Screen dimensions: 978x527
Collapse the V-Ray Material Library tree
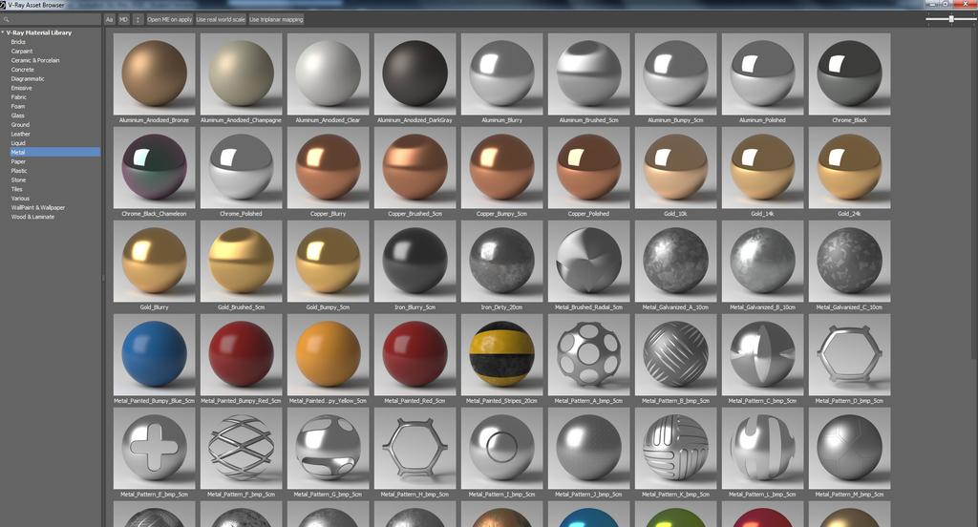coord(3,32)
